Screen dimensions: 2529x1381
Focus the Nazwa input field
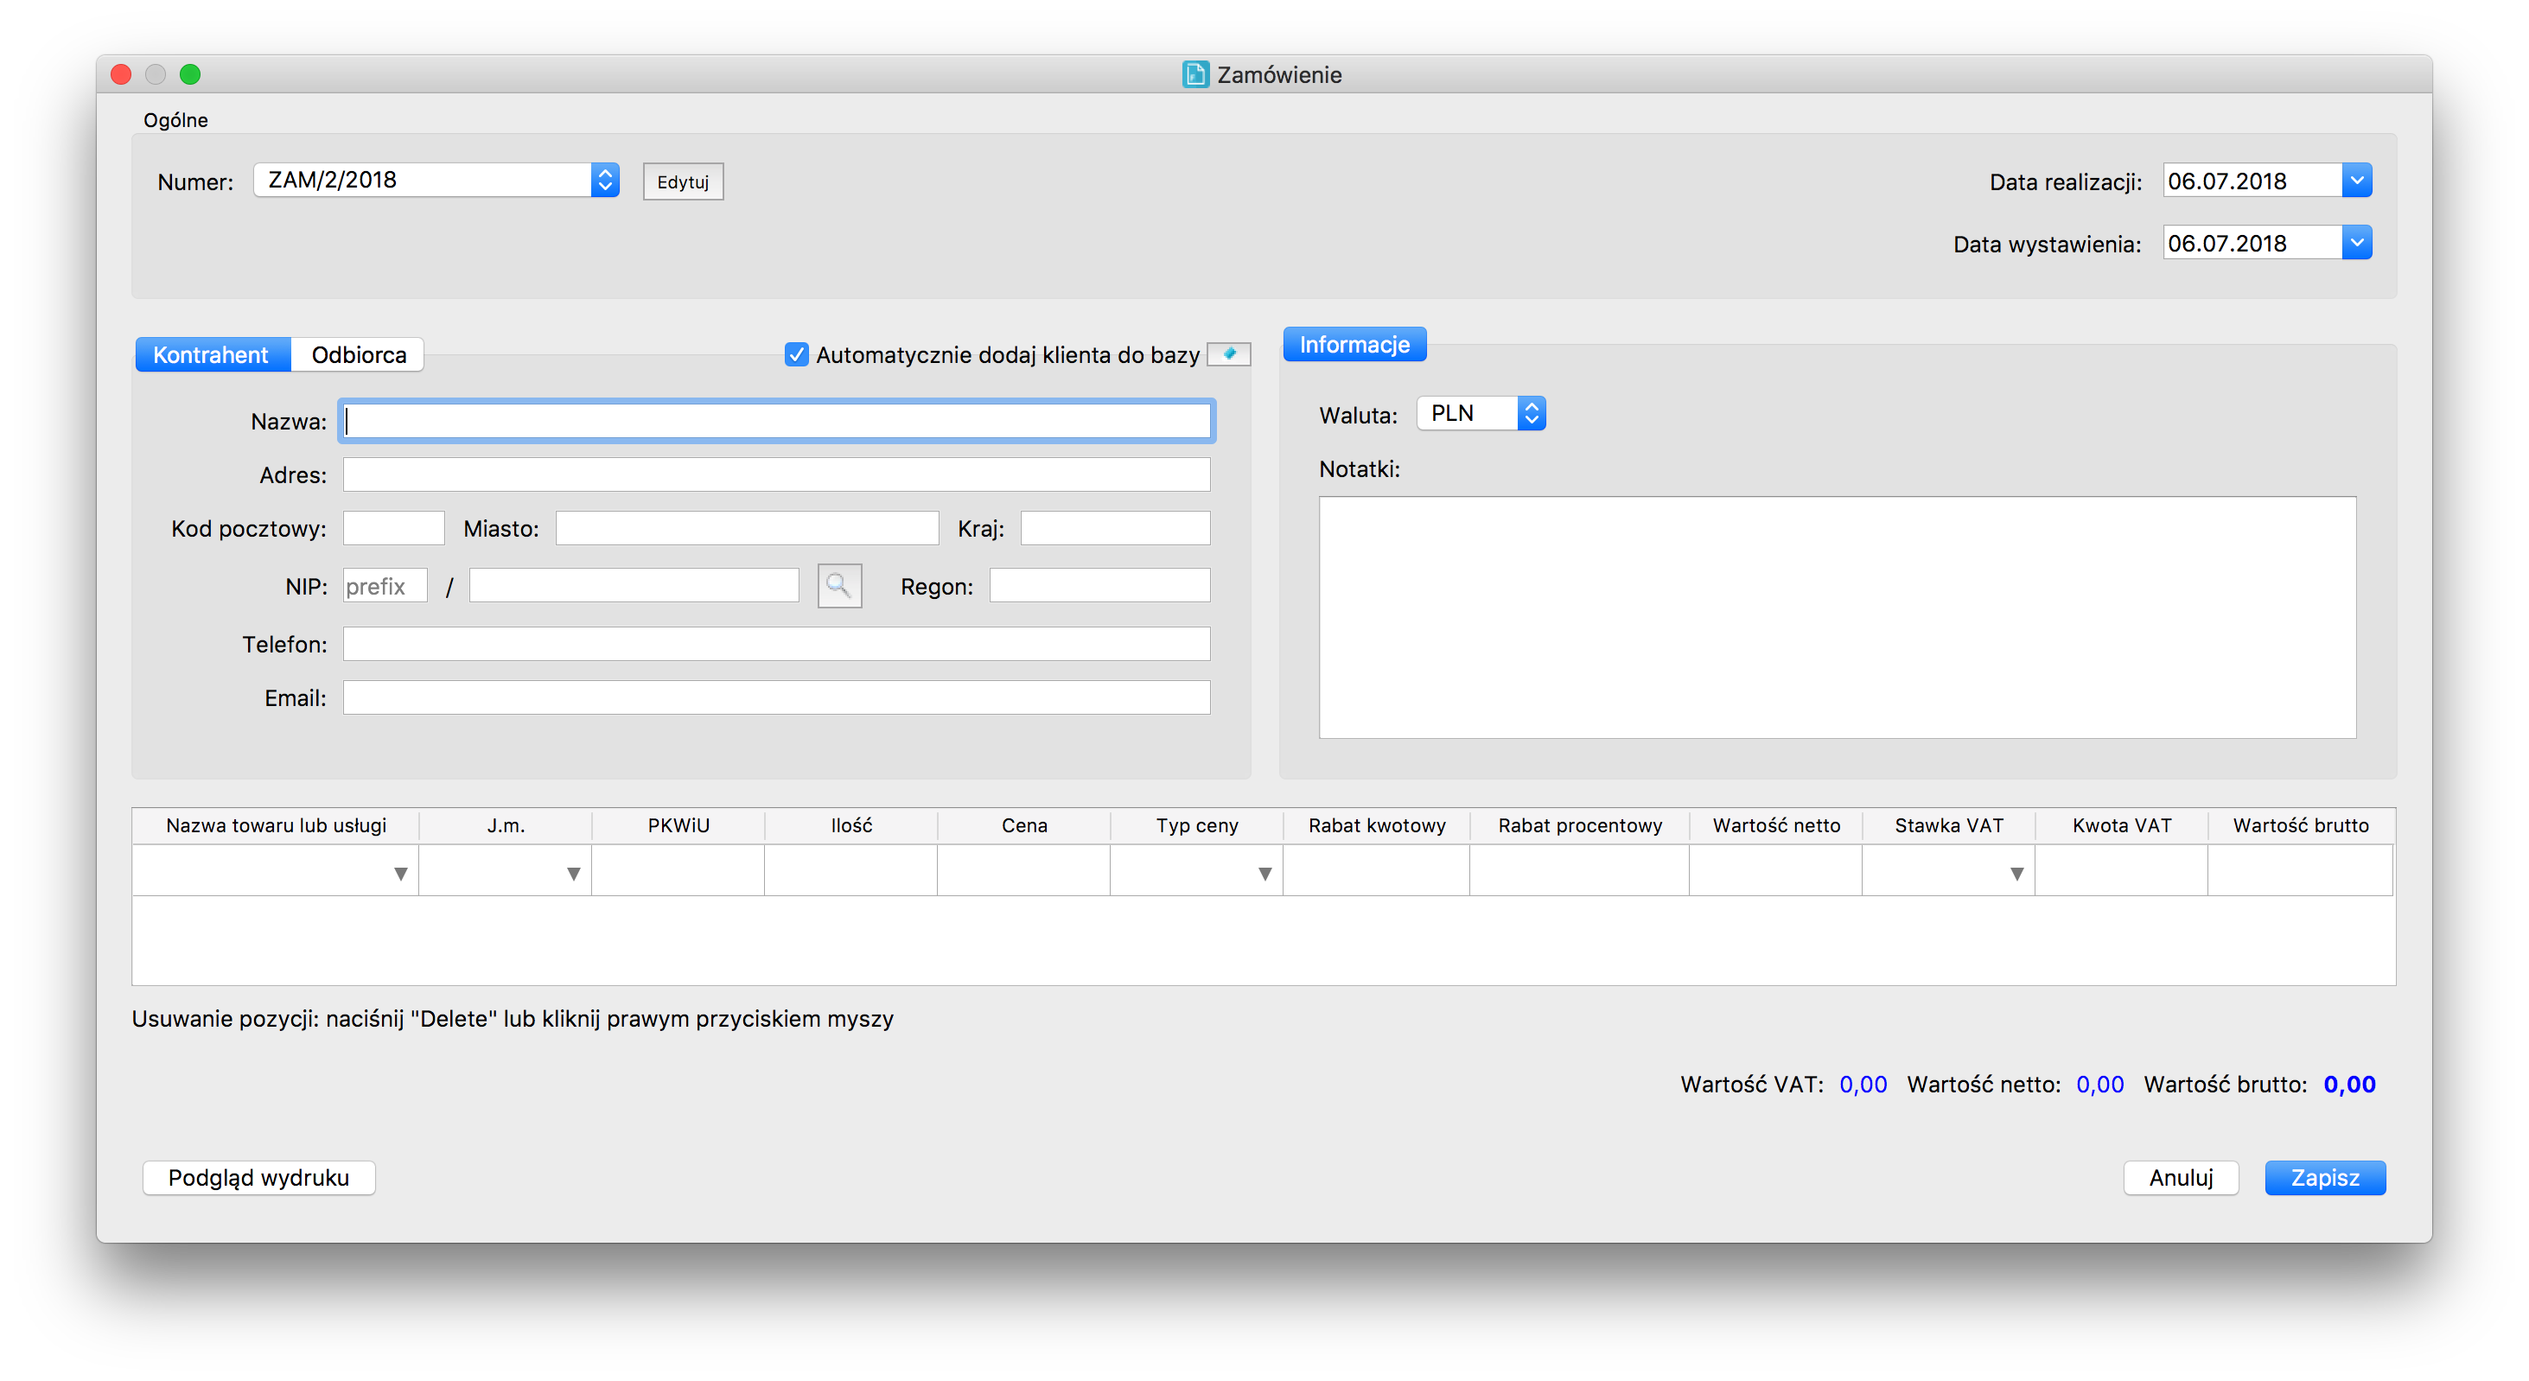pyautogui.click(x=776, y=421)
